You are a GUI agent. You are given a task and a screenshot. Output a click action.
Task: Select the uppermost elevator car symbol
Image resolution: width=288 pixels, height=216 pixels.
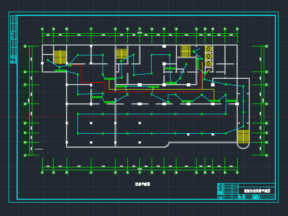click(208, 49)
